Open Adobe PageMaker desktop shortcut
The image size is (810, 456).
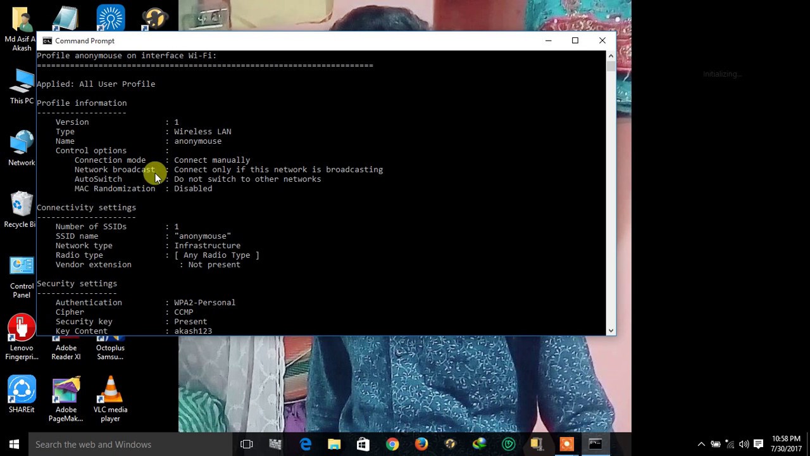(66, 400)
